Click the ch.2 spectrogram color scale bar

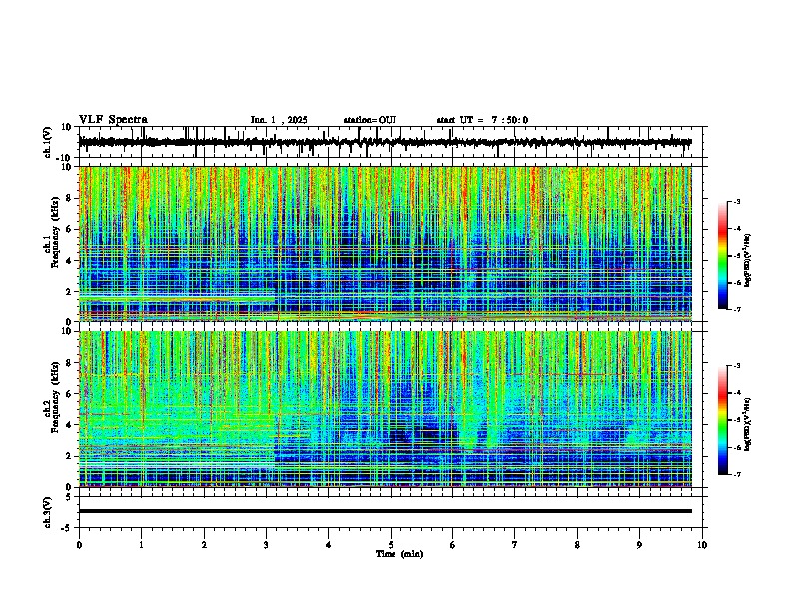coord(722,420)
